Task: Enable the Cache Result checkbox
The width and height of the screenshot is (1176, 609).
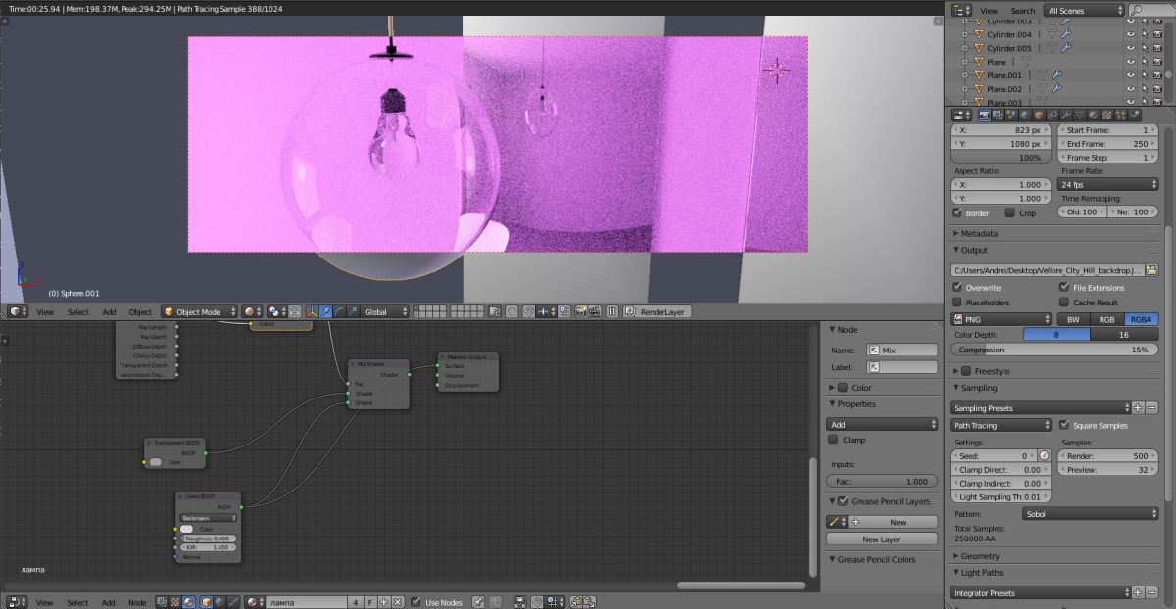Action: (x=1064, y=303)
